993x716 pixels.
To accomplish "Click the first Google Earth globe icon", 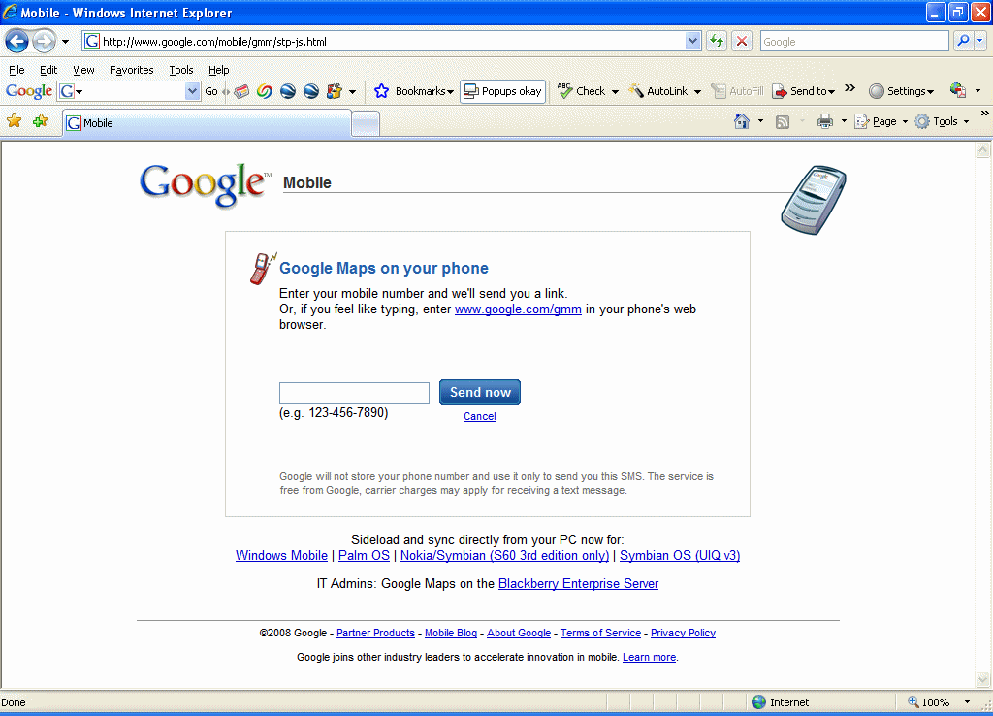I will click(288, 91).
